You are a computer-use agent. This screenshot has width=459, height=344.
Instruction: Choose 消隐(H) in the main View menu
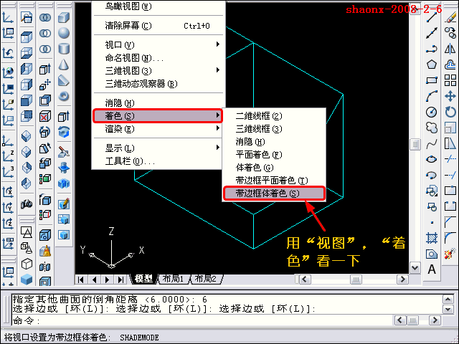158,103
